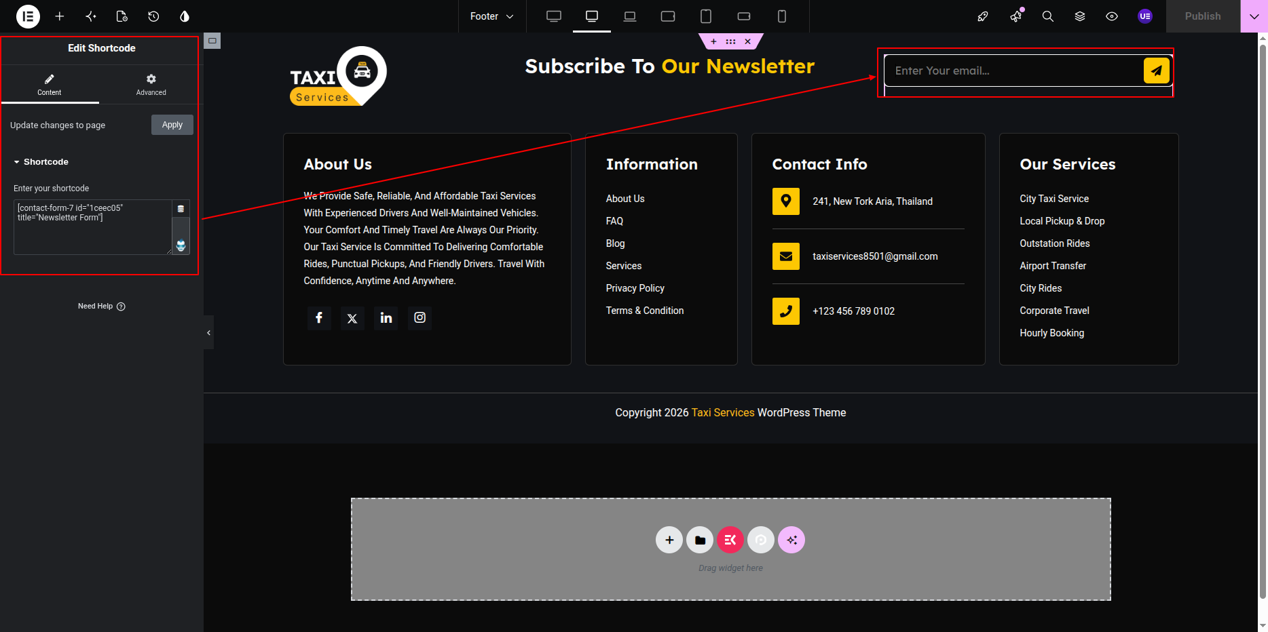
Task: Open the what's new notifications icon
Action: point(1016,16)
